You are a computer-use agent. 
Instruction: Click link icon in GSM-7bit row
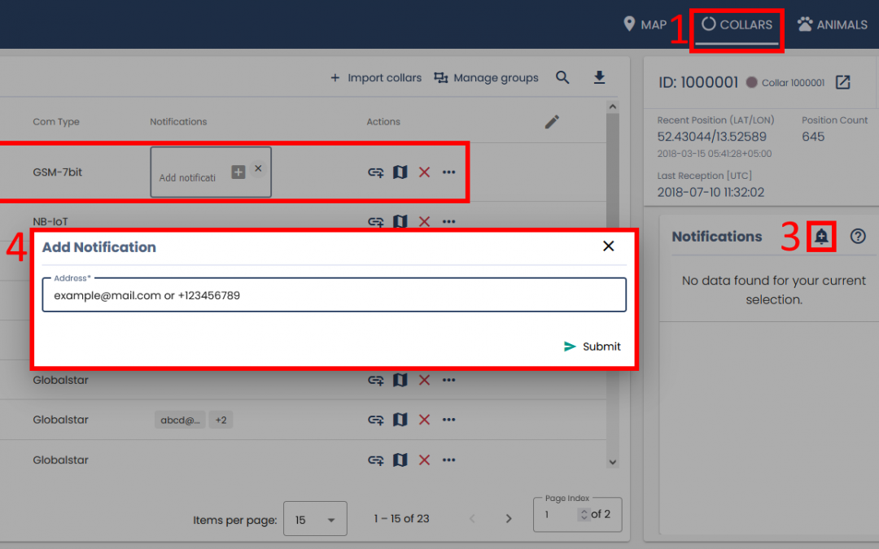click(x=375, y=172)
